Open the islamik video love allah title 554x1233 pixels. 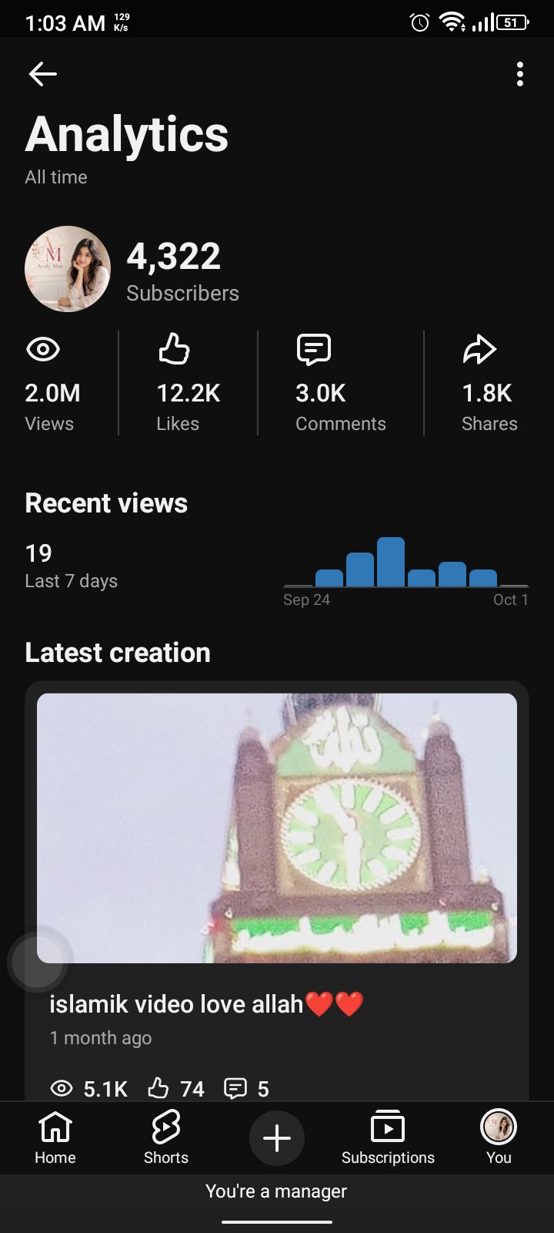point(206,1004)
